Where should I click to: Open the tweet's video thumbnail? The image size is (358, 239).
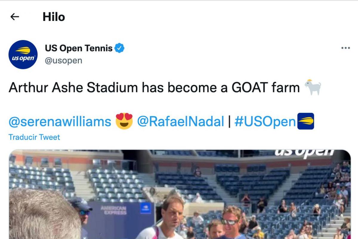point(180,194)
